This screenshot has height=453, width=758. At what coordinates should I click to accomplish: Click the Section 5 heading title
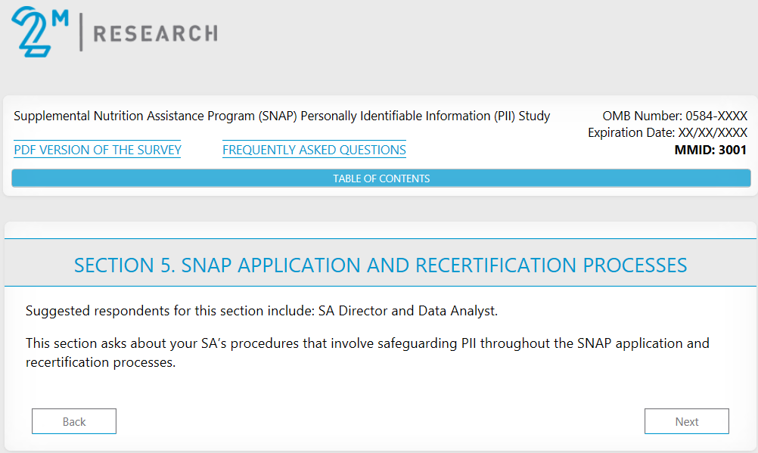pos(381,265)
